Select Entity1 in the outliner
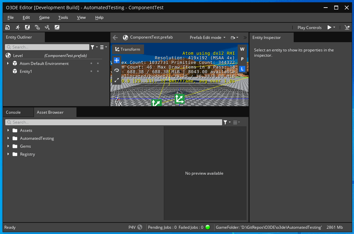 tap(26, 71)
